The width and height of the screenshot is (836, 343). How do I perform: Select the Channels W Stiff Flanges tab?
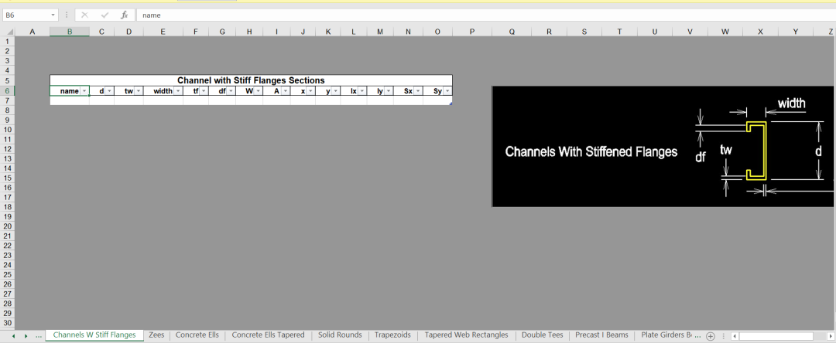tap(94, 335)
